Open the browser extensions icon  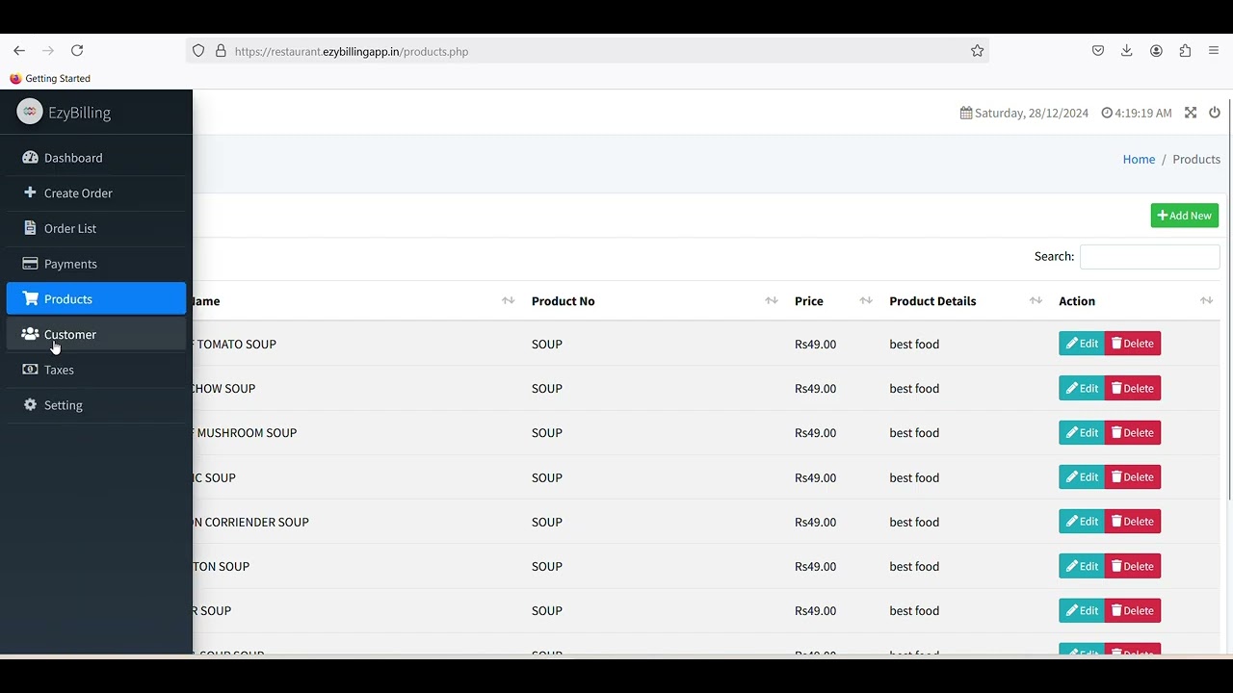coord(1185,51)
